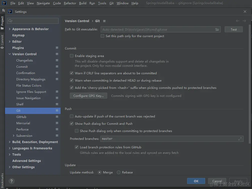Open the Navigate menu
This screenshot has height=189, width=252.
tap(43, 3)
